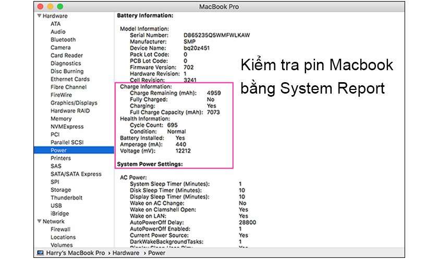Viewport: 438px width, 260px height.
Task: Select ATA in the sidebar
Action: 56,24
